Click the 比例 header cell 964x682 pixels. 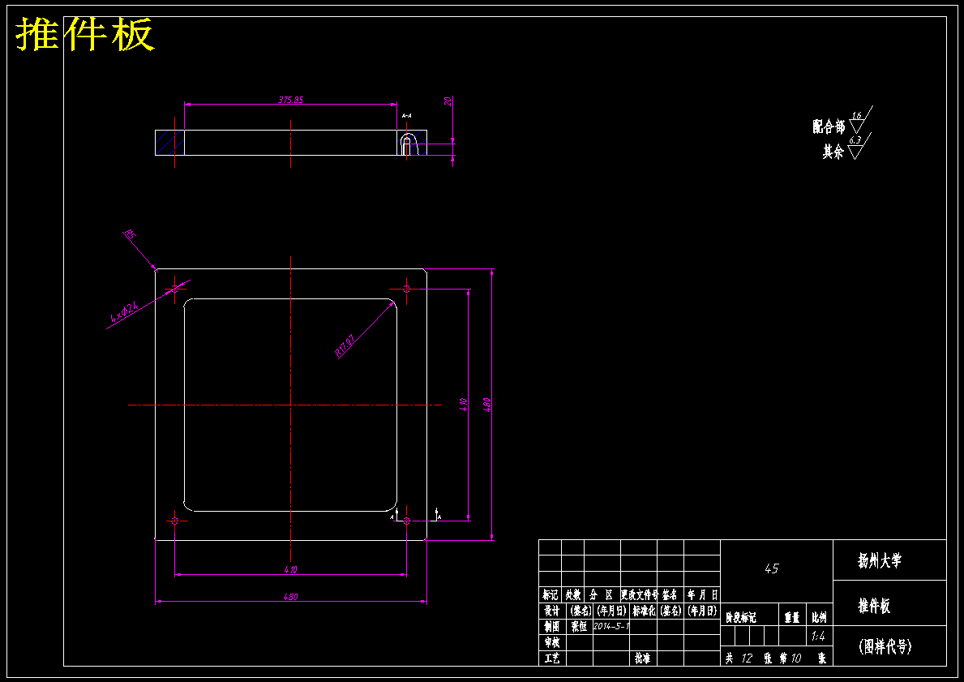tap(819, 617)
